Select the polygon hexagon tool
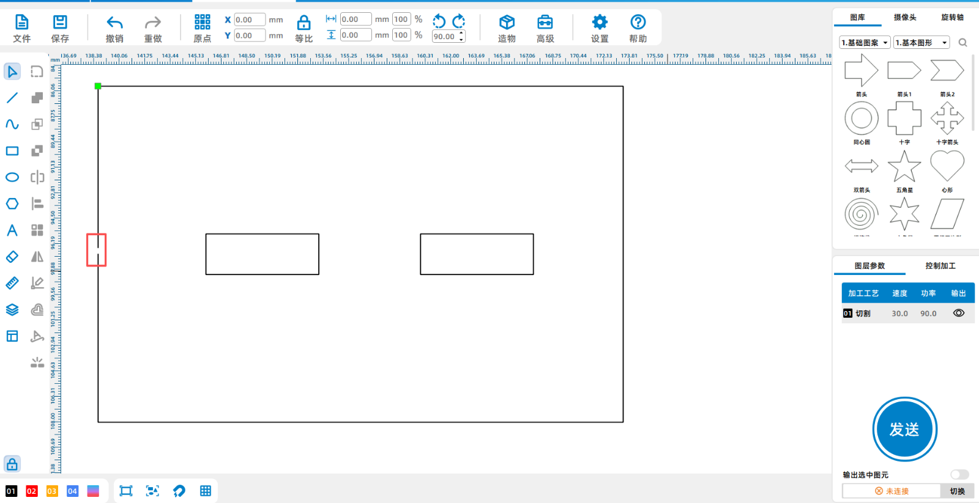The image size is (979, 503). pyautogui.click(x=12, y=204)
